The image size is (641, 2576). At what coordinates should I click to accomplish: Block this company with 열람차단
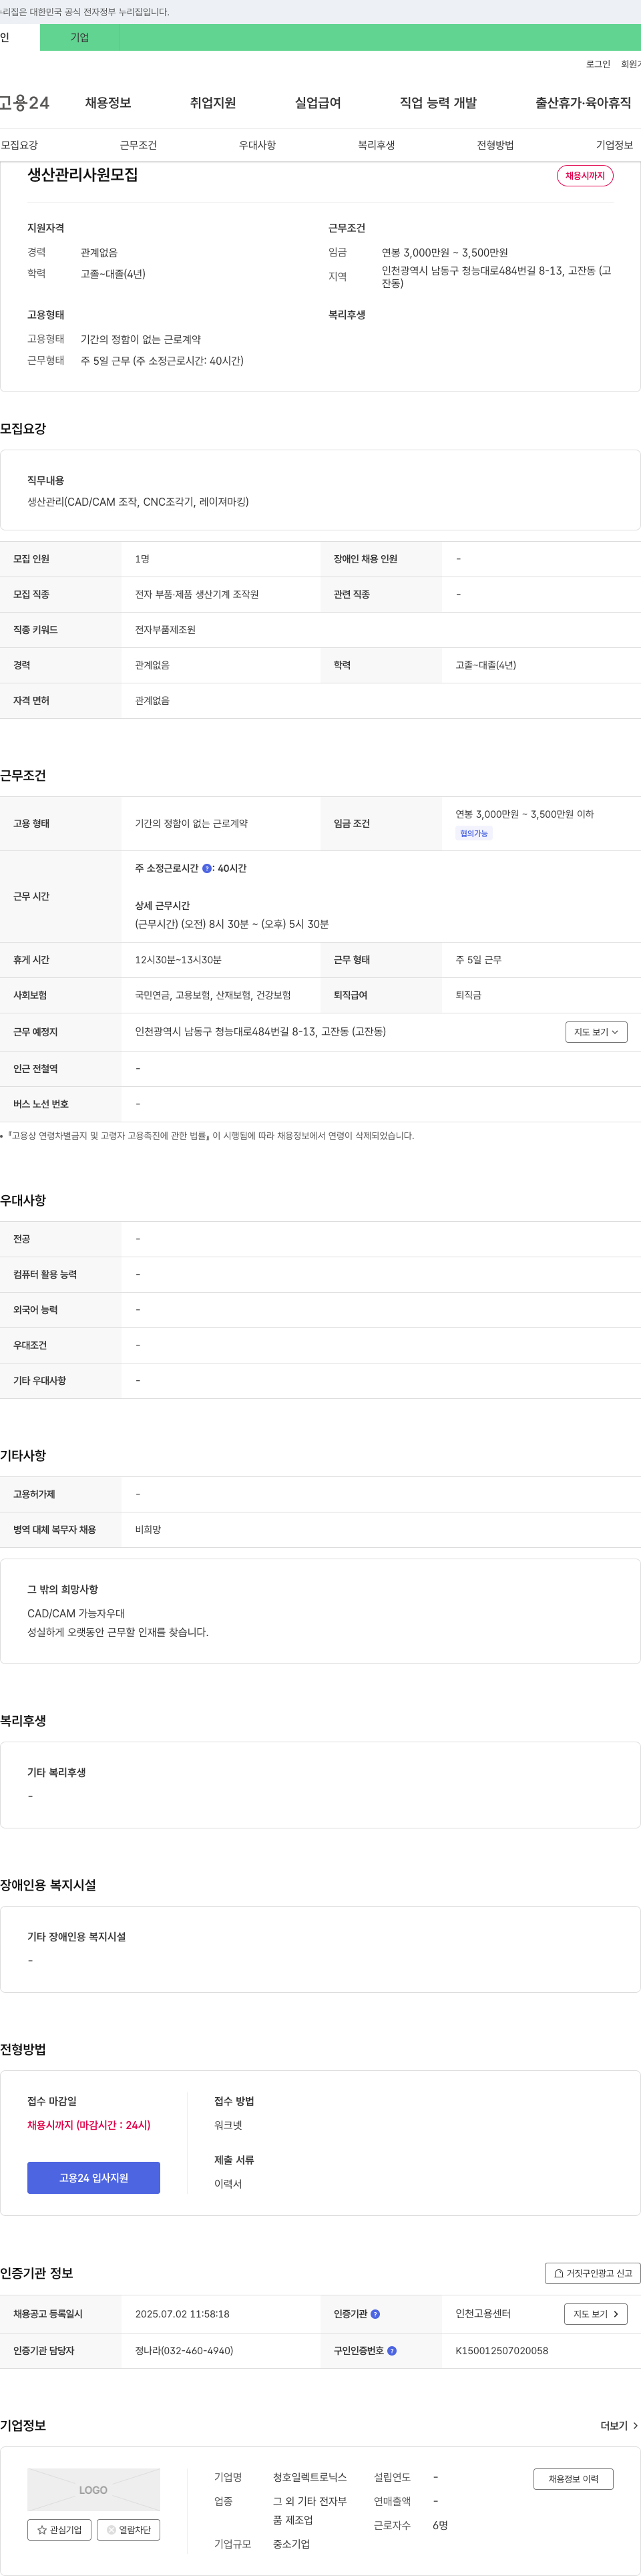(128, 2530)
